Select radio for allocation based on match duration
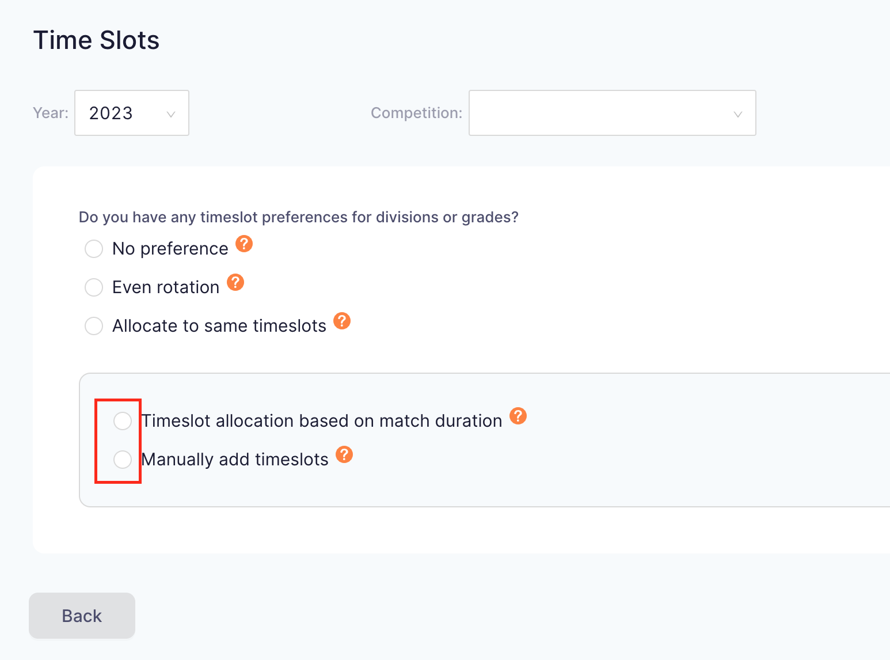The image size is (890, 660). [x=123, y=421]
